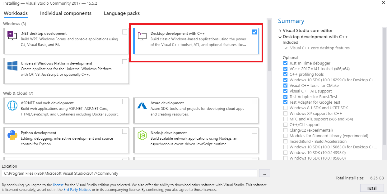Viewport: 387px width, 194px height.
Task: Click the 'Windows (3)' category heading
Action: click(15, 24)
